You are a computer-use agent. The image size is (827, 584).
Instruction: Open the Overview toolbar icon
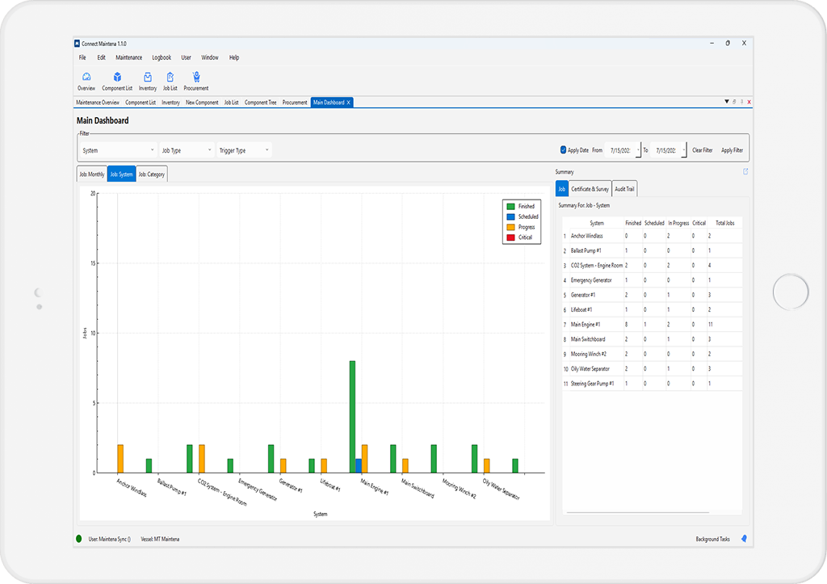(x=86, y=77)
